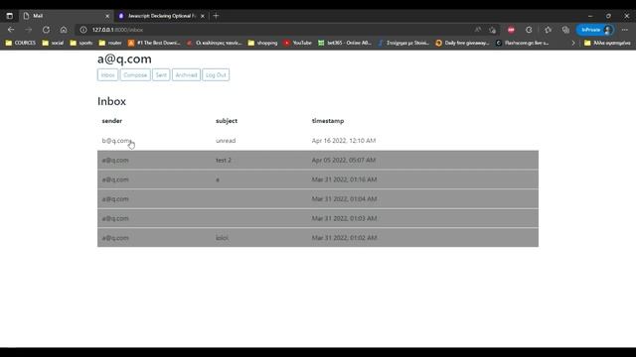Click the Compose button

(135, 75)
